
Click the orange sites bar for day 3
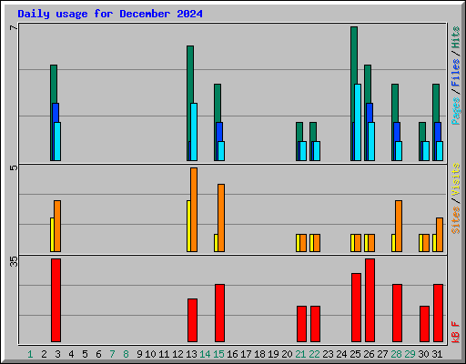(57, 226)
